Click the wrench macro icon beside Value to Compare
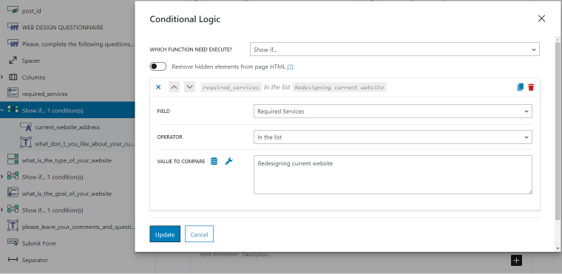562x274 pixels. tap(228, 162)
